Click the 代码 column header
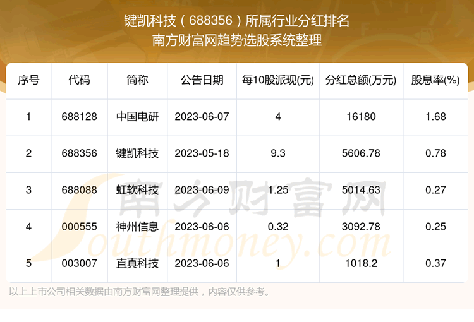This screenshot has width=474, height=322. (79, 80)
